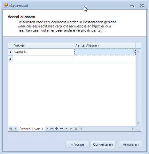Sort by Aantal Aliassen column header
This screenshot has width=149, height=154.
105,45
